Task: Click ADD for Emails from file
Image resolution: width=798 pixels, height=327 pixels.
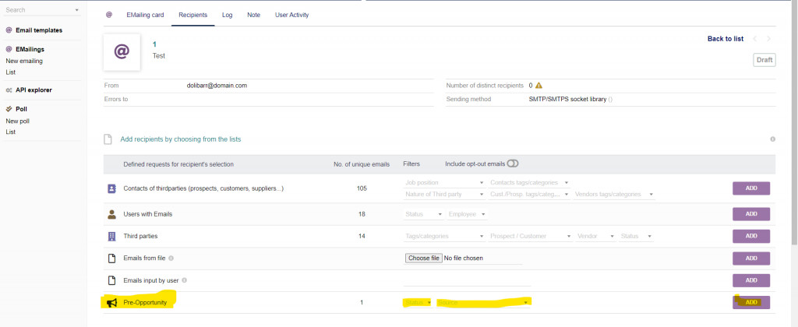Action: point(751,258)
